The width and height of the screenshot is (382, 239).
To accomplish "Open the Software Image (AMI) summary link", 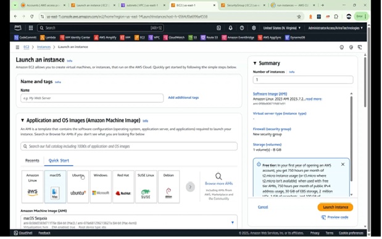I will point(270,94).
